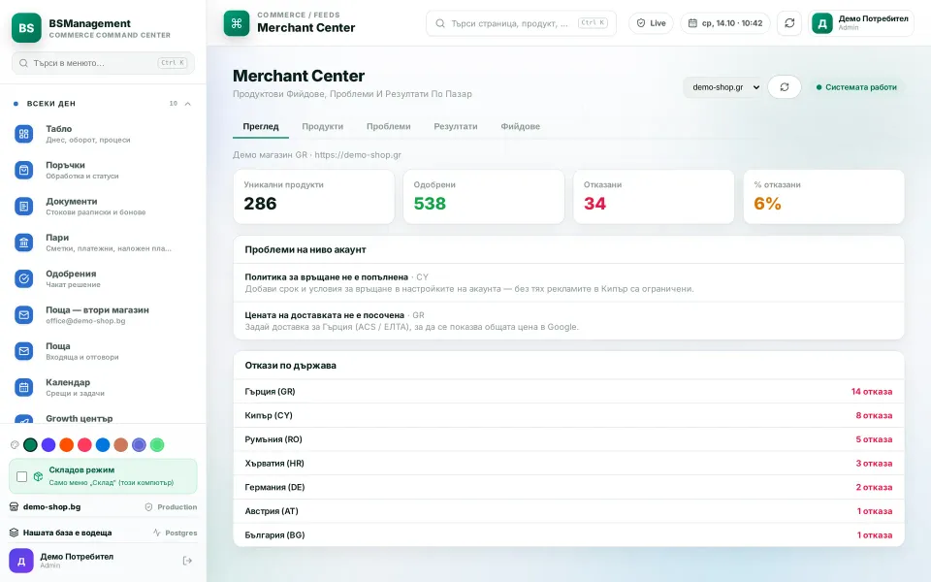Switch to the Продукти tab
Screen dimensions: 931x582
(322, 126)
